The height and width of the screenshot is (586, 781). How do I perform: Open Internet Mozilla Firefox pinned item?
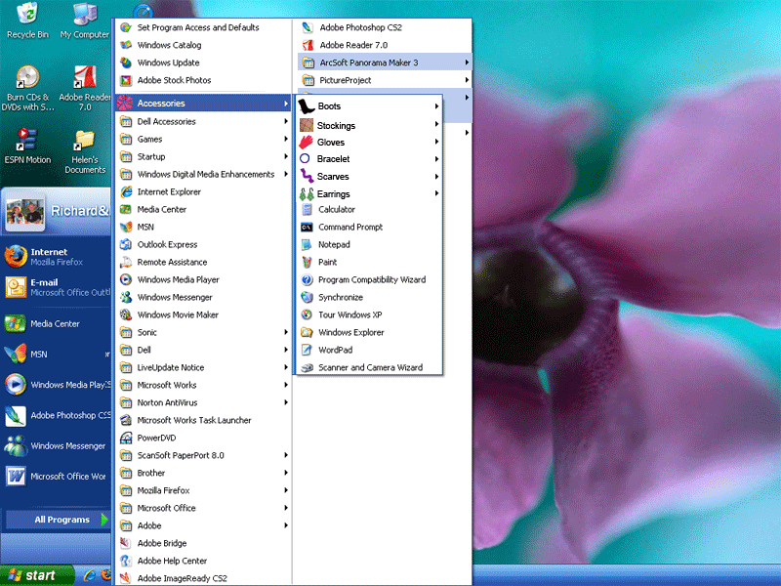tap(57, 257)
